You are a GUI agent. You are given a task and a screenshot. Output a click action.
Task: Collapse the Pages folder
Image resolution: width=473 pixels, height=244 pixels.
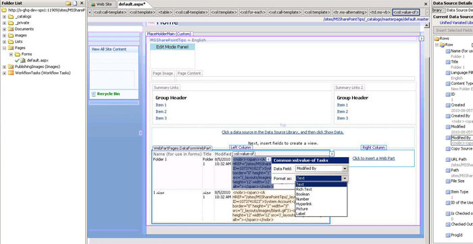tap(5, 48)
